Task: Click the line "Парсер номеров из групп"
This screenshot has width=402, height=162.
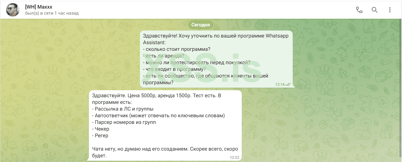Action: point(124,122)
